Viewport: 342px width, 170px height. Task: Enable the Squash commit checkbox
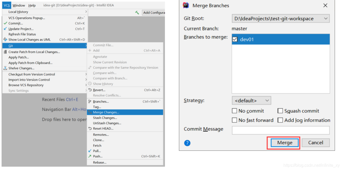tap(280, 111)
